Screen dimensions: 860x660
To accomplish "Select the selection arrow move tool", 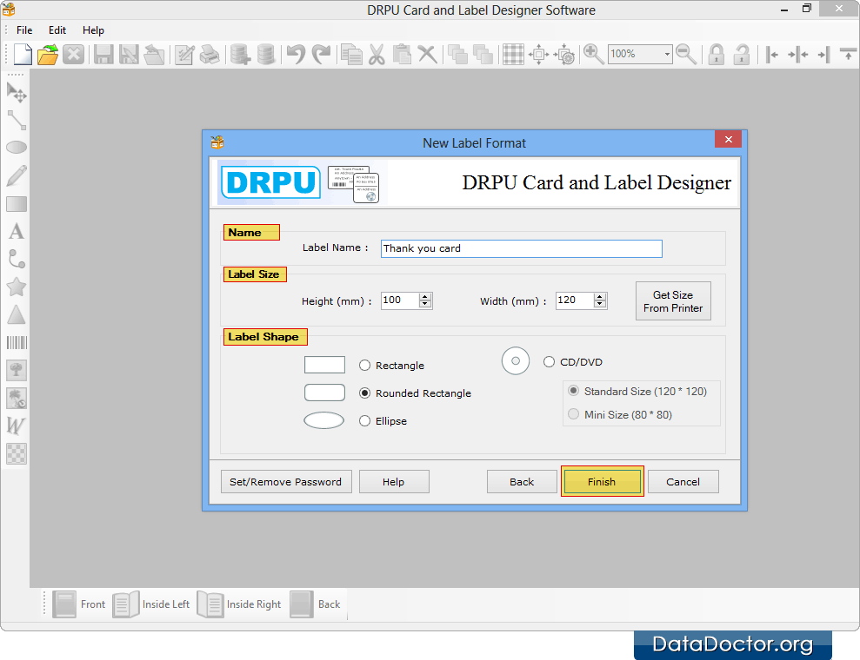I will [x=17, y=91].
